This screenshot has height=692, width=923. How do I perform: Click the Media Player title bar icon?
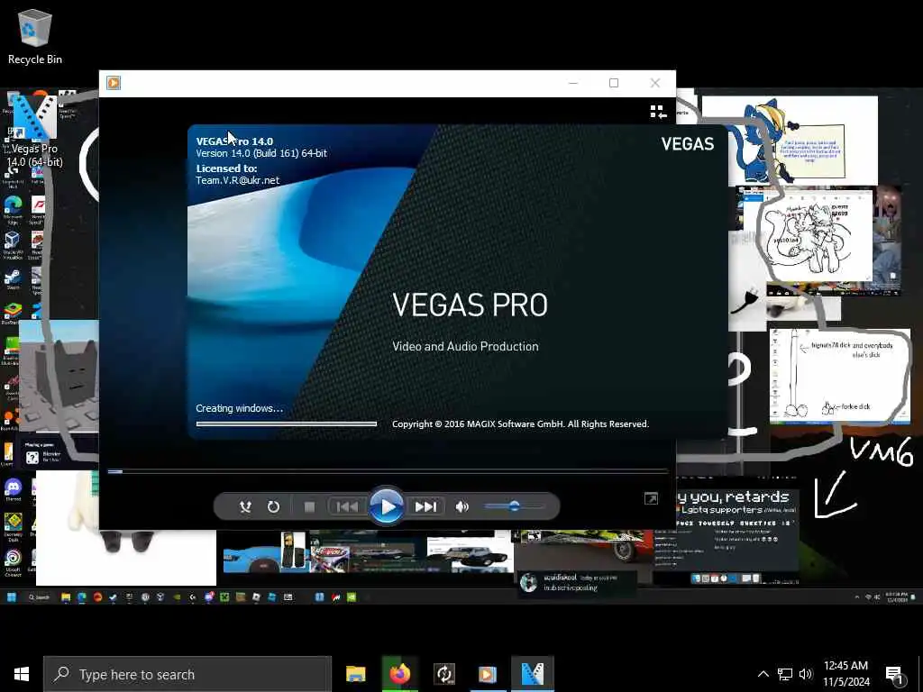pos(114,83)
